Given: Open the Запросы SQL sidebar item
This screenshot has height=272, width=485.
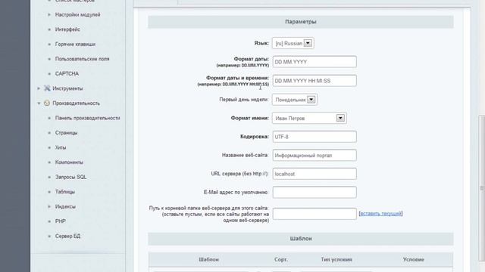Looking at the screenshot, I should point(70,177).
